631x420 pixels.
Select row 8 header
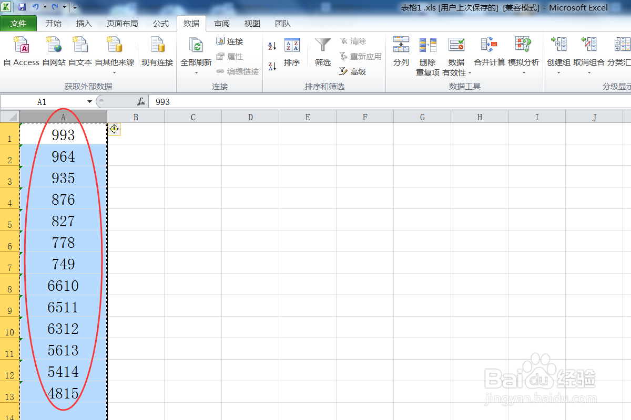[x=9, y=284]
